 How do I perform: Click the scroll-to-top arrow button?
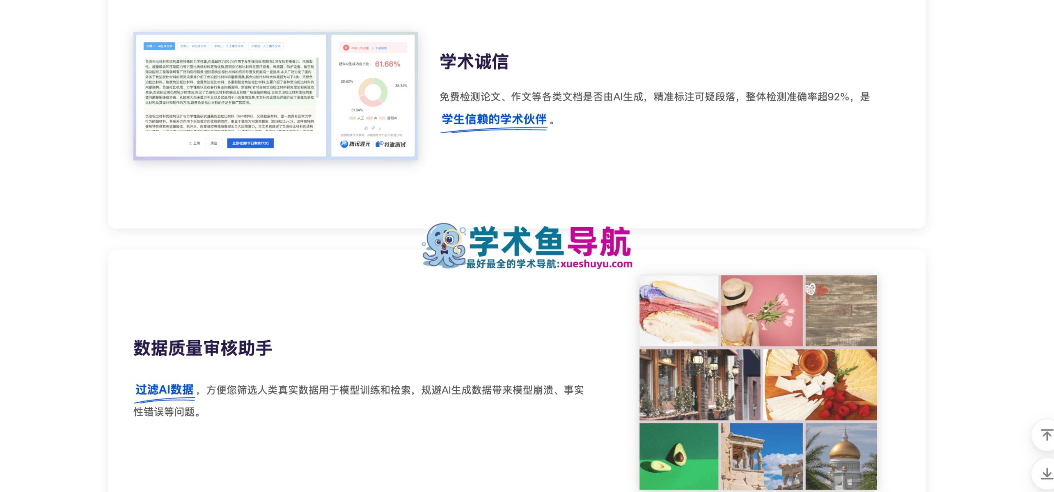coord(1046,435)
